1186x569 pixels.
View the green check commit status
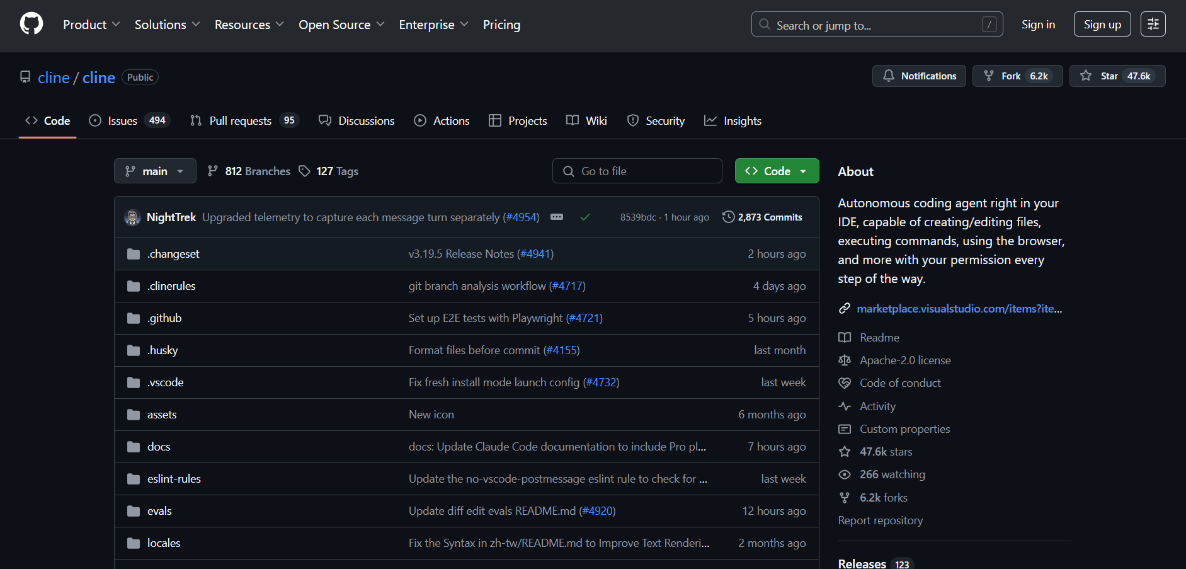coord(585,217)
